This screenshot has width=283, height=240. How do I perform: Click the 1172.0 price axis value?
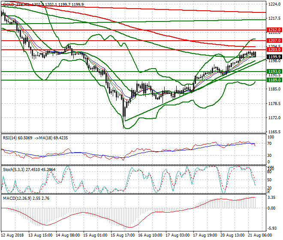click(274, 118)
